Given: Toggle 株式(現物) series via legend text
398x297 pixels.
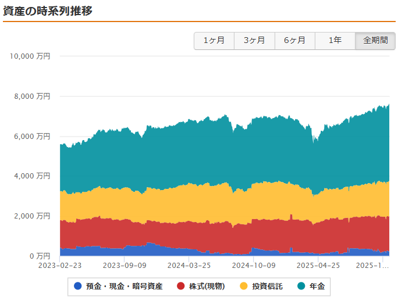Looking at the screenshot, I should (208, 286).
